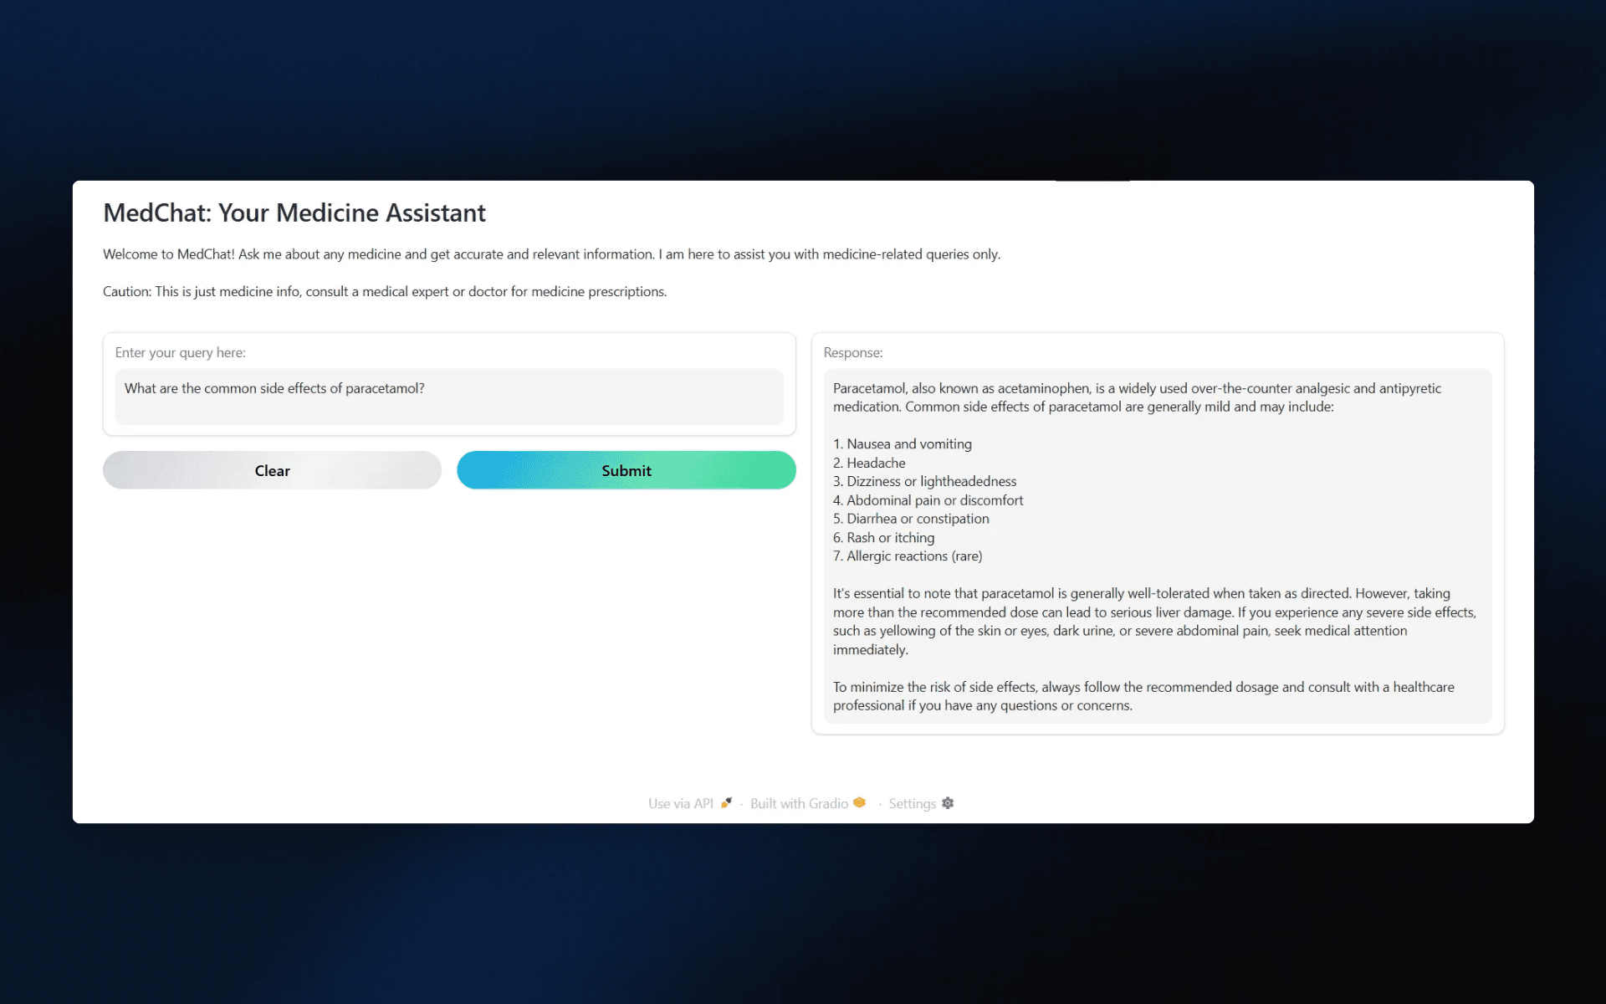1606x1004 pixels.
Task: Click the Settings gear icon
Action: [948, 803]
